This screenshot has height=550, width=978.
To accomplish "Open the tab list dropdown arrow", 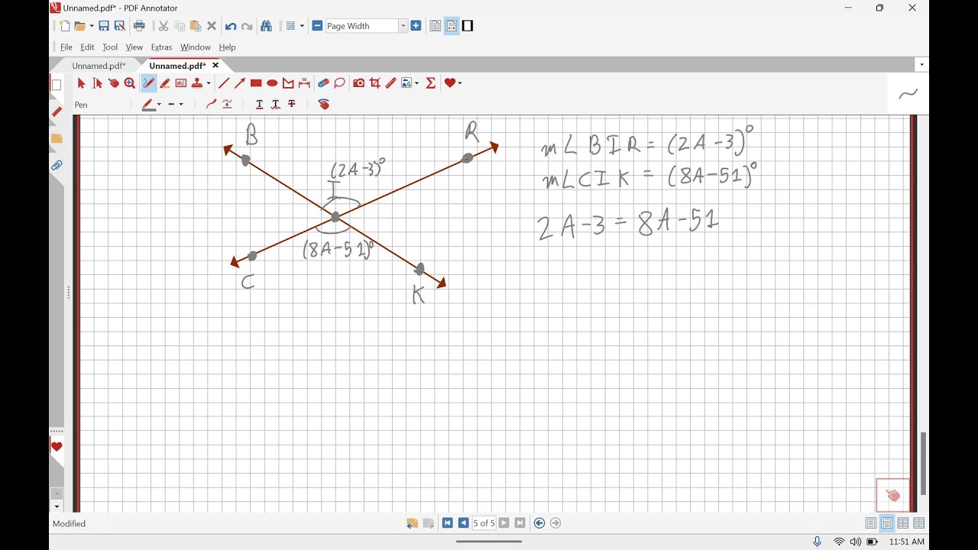I will (x=922, y=66).
